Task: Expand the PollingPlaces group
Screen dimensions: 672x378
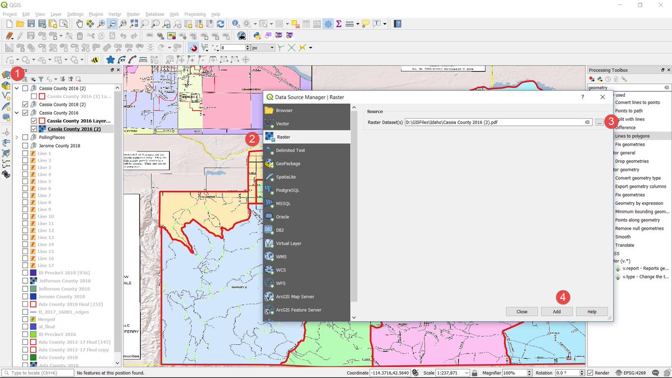Action: tap(16, 137)
